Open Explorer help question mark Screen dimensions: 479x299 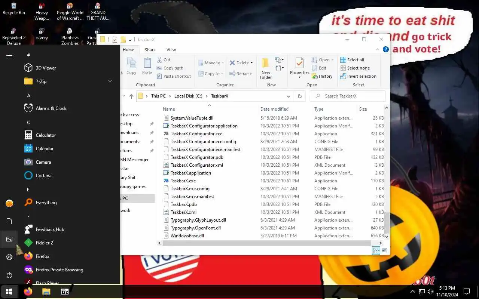(385, 49)
